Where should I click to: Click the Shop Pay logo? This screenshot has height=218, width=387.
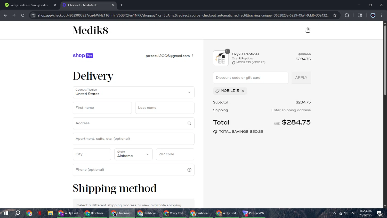click(83, 56)
